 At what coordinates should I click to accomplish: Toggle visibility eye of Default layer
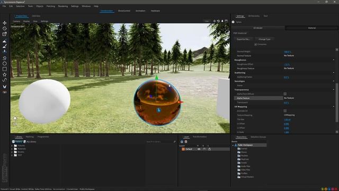(199, 149)
